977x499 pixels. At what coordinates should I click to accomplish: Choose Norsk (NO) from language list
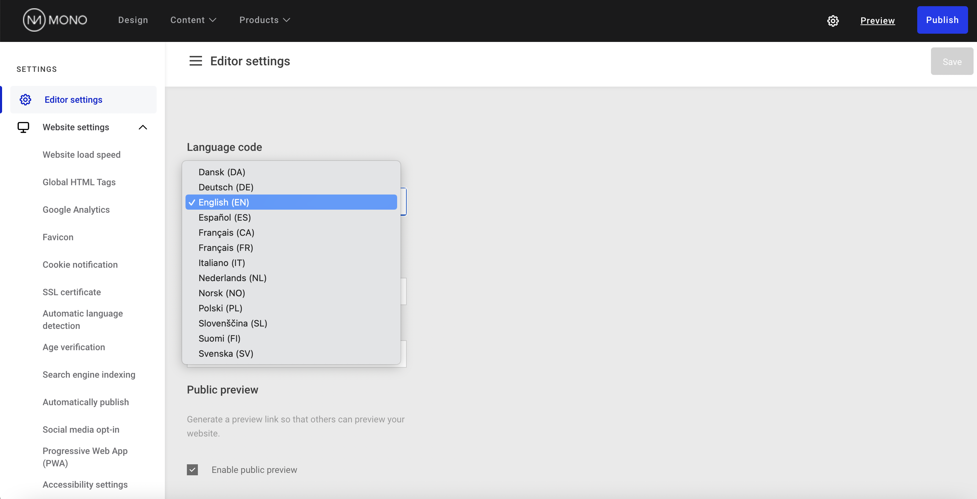291,293
